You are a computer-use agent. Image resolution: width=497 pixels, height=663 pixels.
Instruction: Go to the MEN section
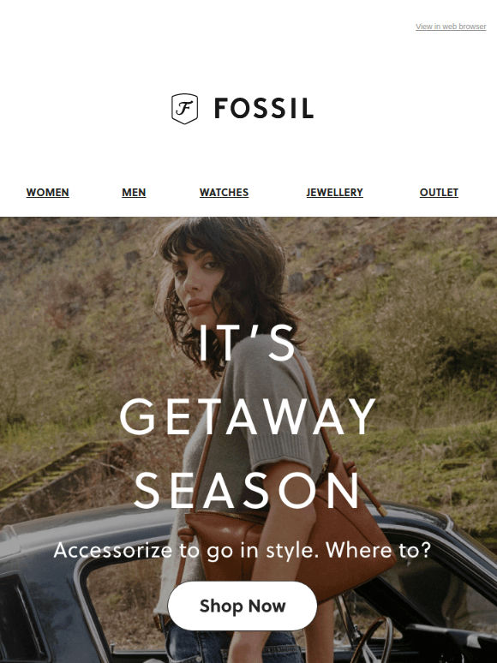point(134,193)
